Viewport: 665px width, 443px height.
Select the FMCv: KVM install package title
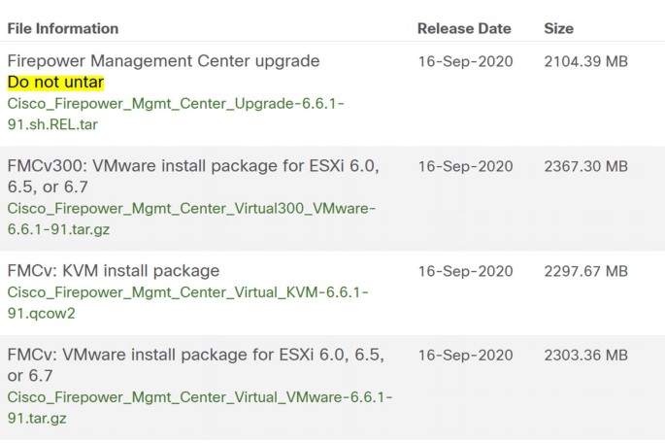(114, 271)
